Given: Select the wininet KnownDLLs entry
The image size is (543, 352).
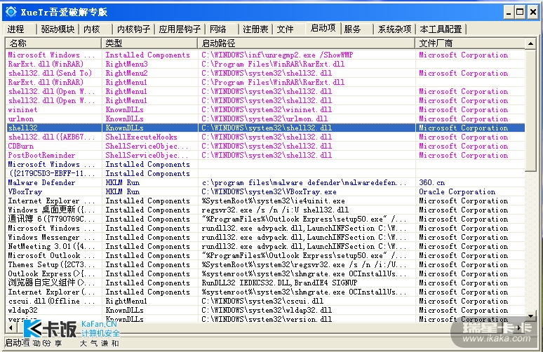Looking at the screenshot, I should (x=265, y=109).
